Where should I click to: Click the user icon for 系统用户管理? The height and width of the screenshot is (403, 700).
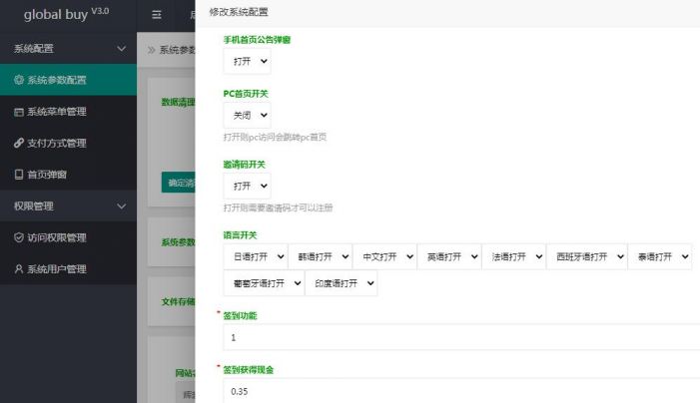click(x=18, y=269)
